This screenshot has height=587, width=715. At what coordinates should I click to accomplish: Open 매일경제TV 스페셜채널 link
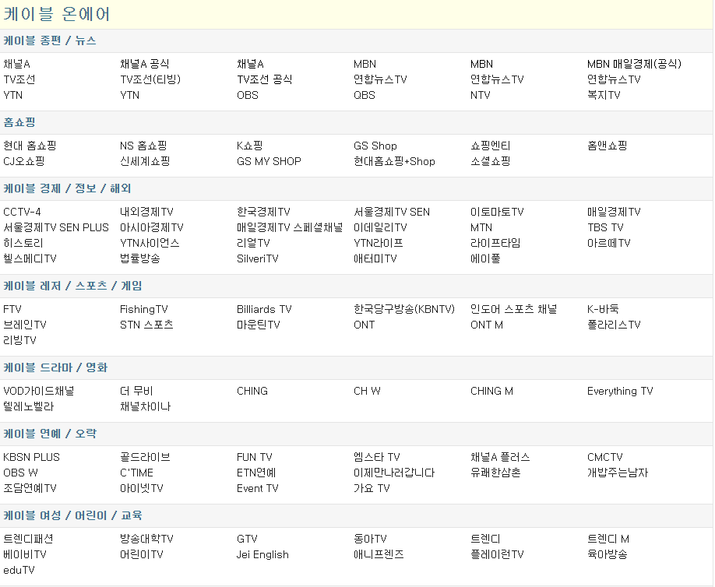tap(290, 227)
